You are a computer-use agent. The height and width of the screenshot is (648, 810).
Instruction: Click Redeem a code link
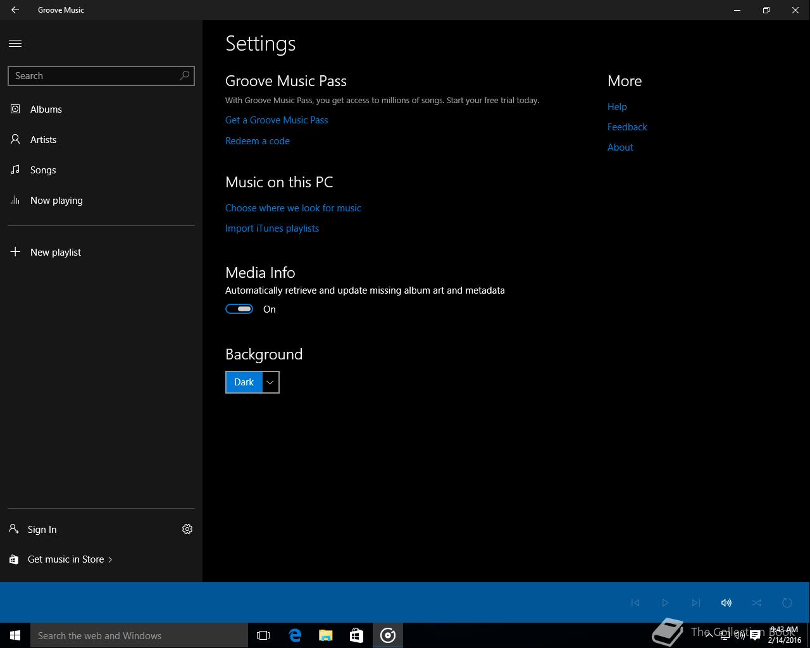[x=258, y=140]
